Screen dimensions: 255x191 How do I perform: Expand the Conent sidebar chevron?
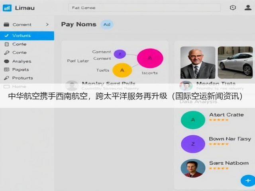tap(47, 25)
